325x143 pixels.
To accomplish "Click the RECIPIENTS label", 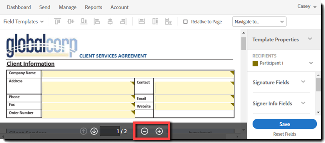I will (x=264, y=56).
